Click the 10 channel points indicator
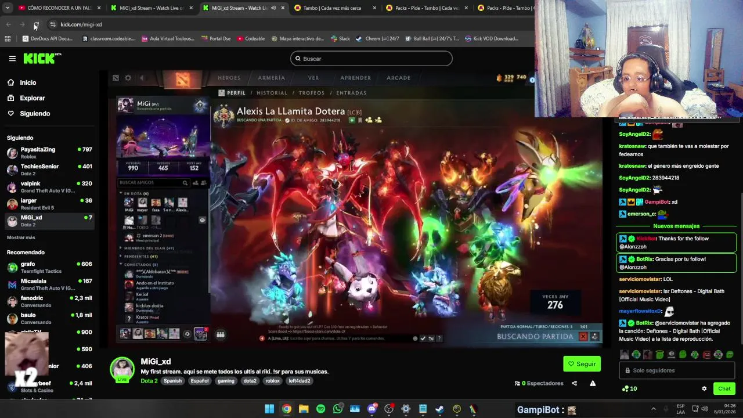This screenshot has width=743, height=418. (629, 389)
